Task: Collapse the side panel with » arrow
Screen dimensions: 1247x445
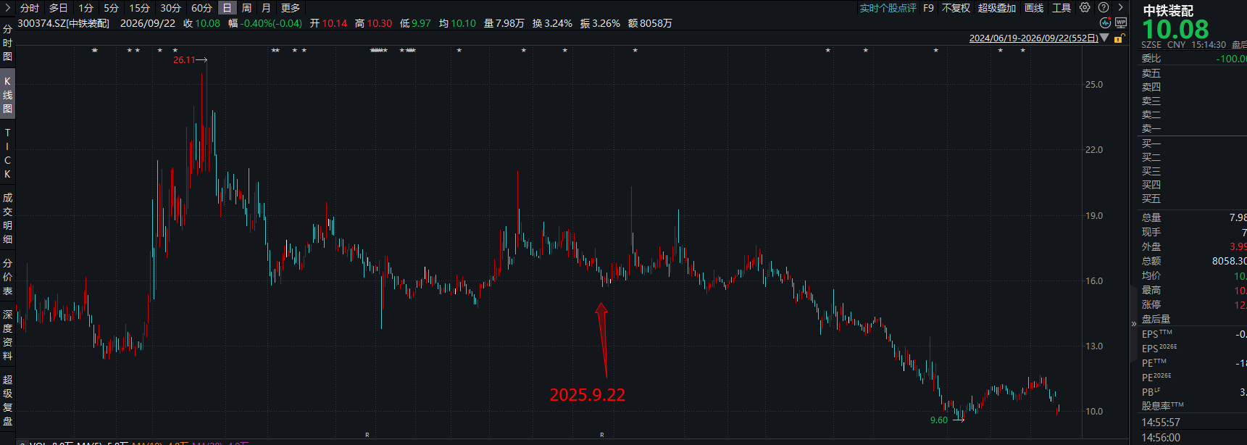Action: [1134, 324]
